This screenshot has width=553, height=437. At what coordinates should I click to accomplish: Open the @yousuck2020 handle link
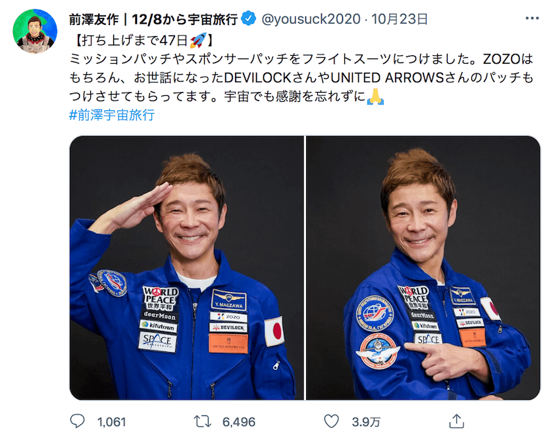[x=311, y=18]
